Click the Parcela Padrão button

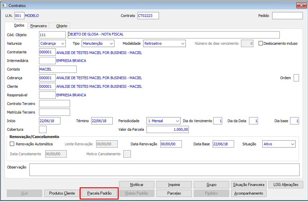point(100,193)
